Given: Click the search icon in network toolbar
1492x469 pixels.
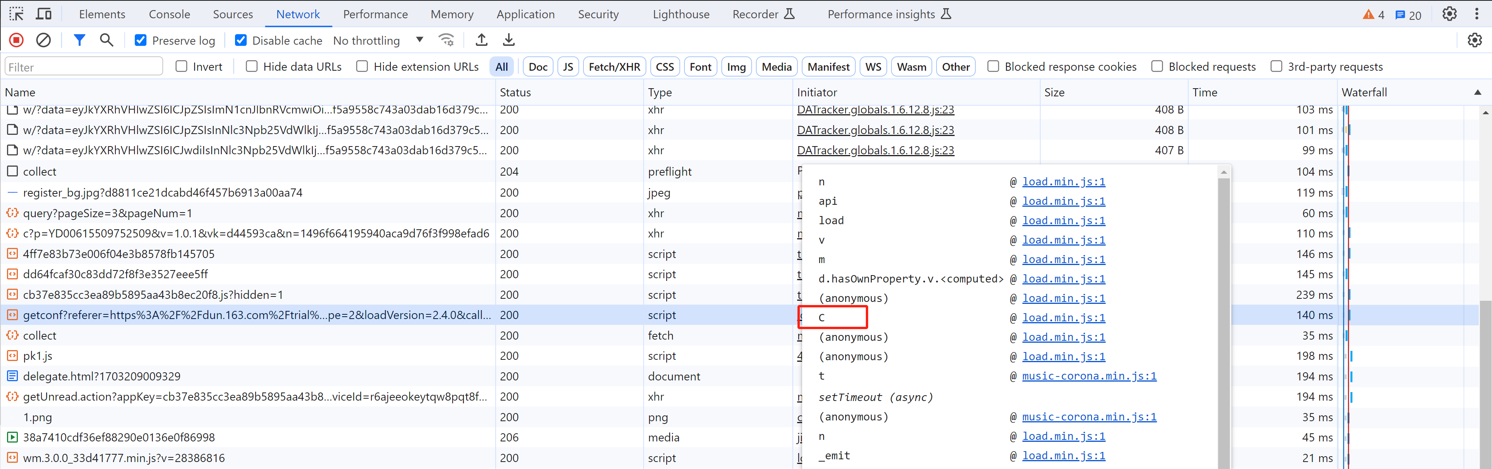Looking at the screenshot, I should tap(106, 40).
